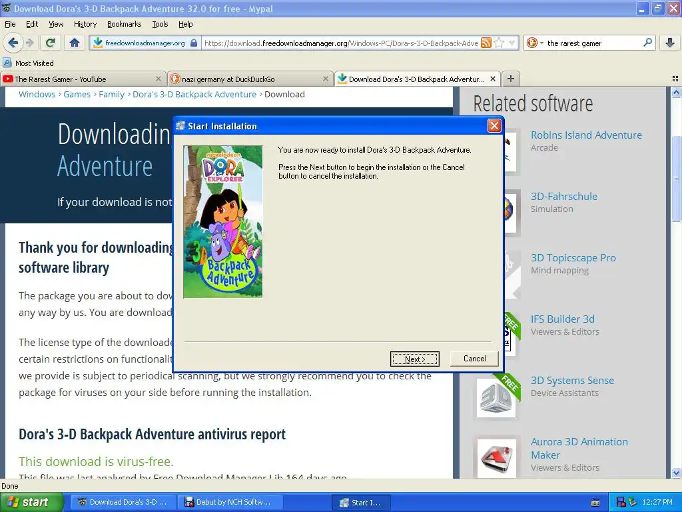The height and width of the screenshot is (512, 682).
Task: Open the RSS feed icon in address bar
Action: 486,43
